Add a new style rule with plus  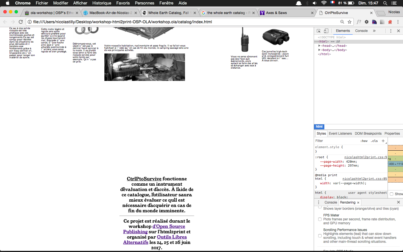click(x=383, y=141)
